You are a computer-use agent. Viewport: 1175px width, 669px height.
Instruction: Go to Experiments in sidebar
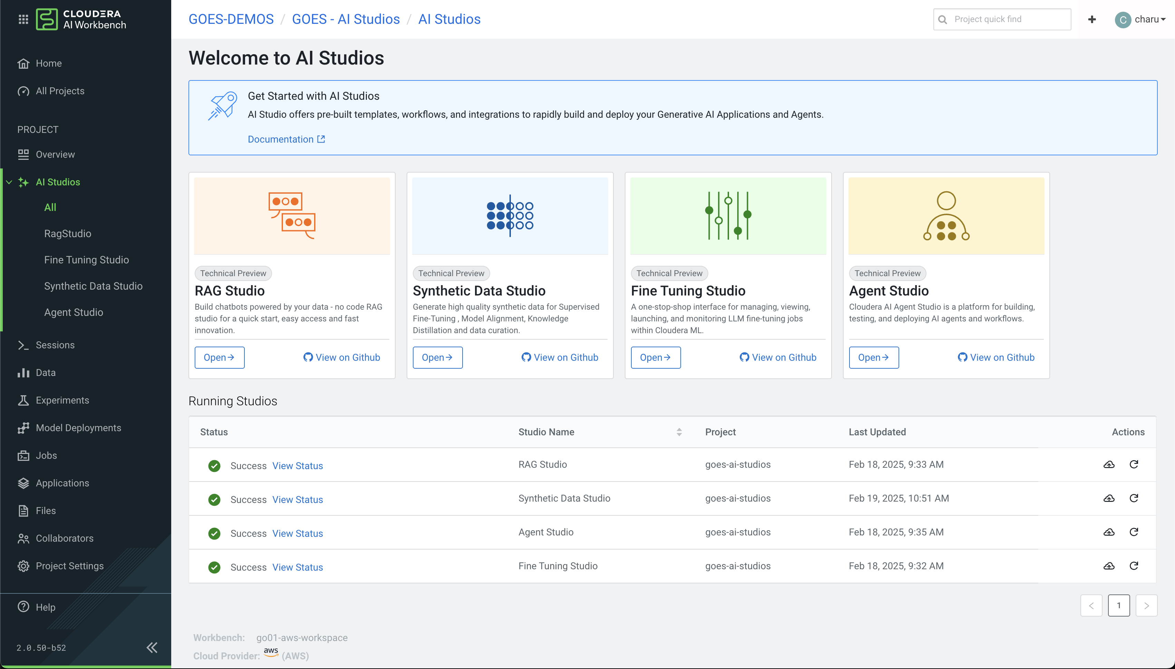click(x=62, y=400)
